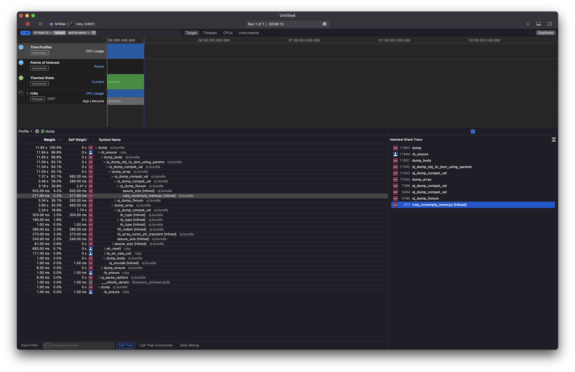Screen dimensions: 575x372
Task: Pause the recording
Action: 41,24
